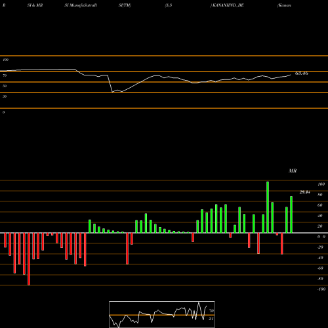Click the 'SI & MR' header text
This screenshot has height=328, width=328.
35,5
